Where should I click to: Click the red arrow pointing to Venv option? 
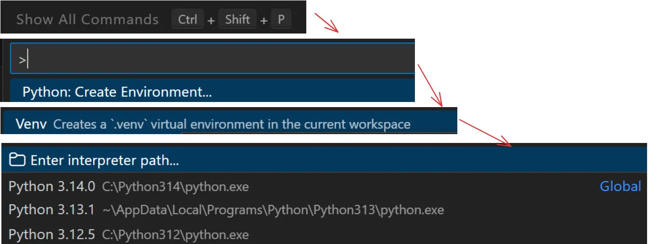[430, 85]
